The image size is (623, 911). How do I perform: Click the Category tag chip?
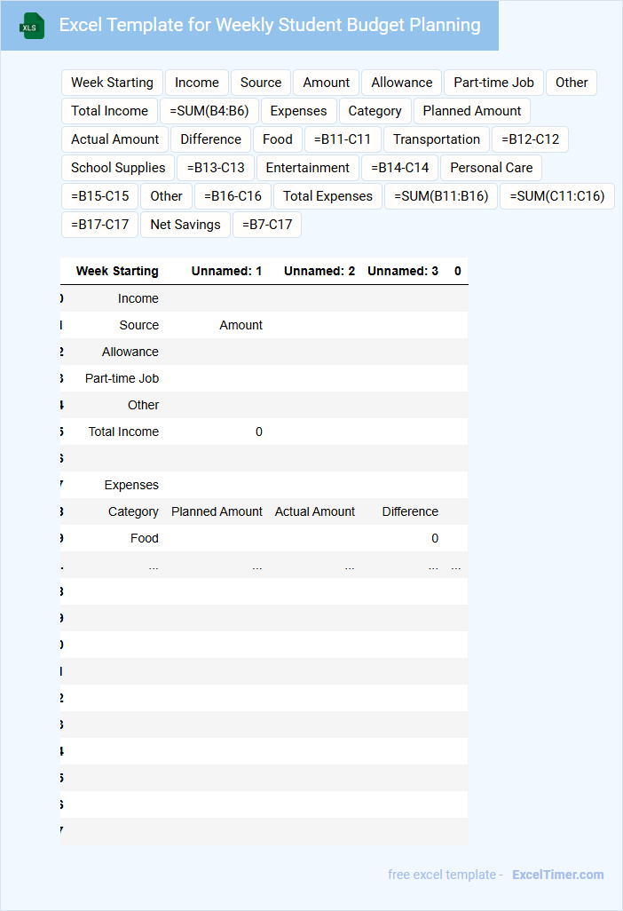pyautogui.click(x=375, y=111)
